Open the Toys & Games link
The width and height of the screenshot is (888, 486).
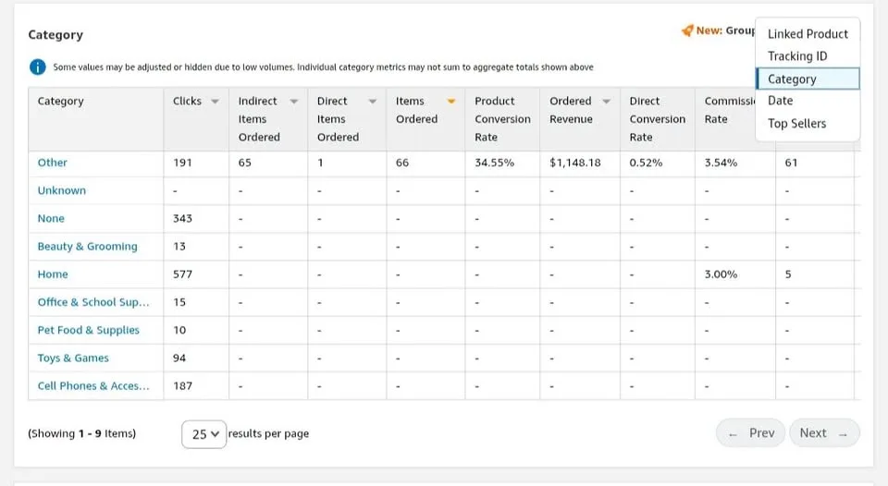tap(73, 358)
